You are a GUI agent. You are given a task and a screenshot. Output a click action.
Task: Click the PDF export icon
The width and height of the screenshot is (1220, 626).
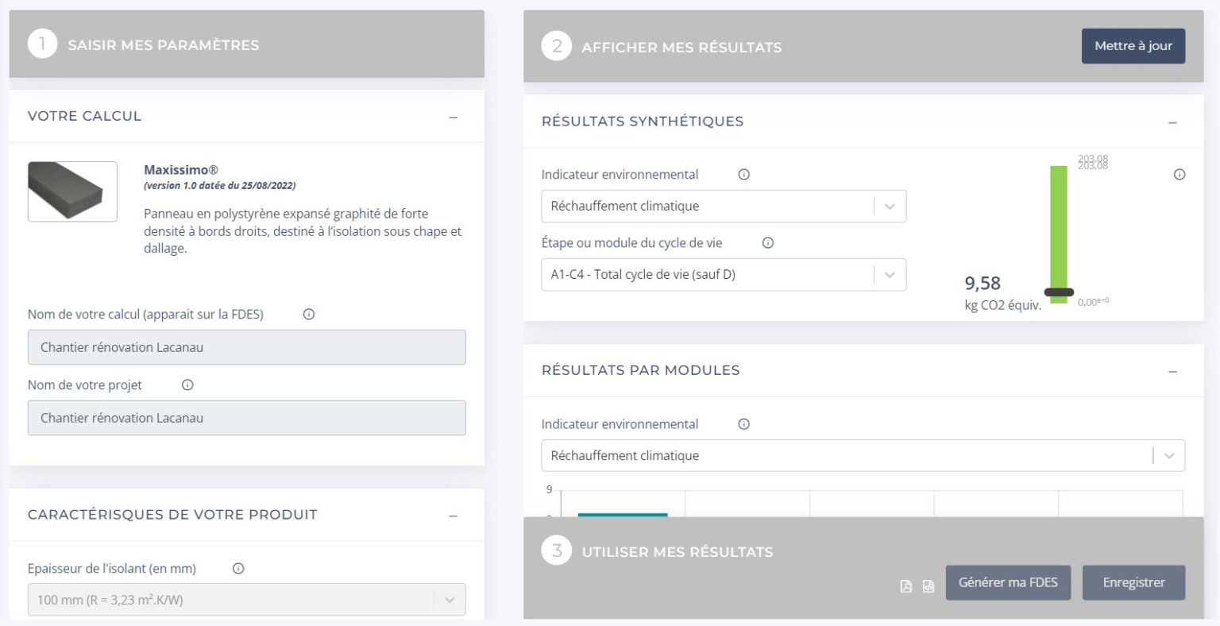[x=905, y=585]
